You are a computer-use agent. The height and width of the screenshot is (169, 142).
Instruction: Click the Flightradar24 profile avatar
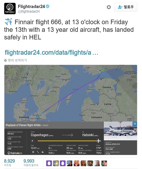click(10, 9)
